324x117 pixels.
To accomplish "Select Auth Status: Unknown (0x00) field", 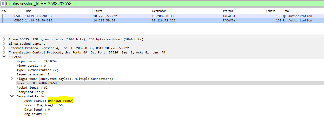I will click(x=49, y=101).
